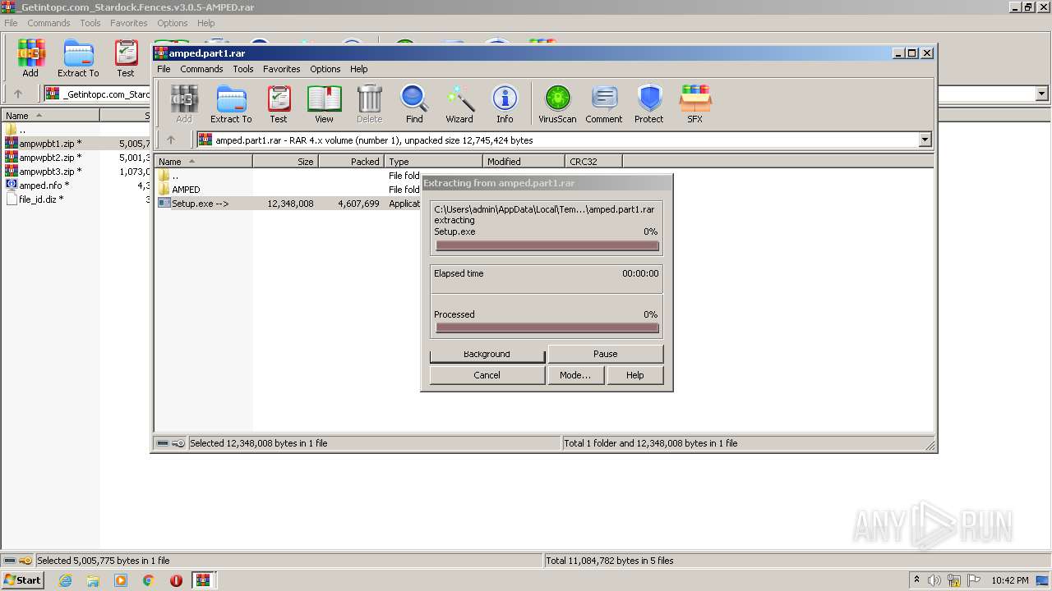The image size is (1052, 591).
Task: Click the Protect shield icon
Action: click(649, 104)
